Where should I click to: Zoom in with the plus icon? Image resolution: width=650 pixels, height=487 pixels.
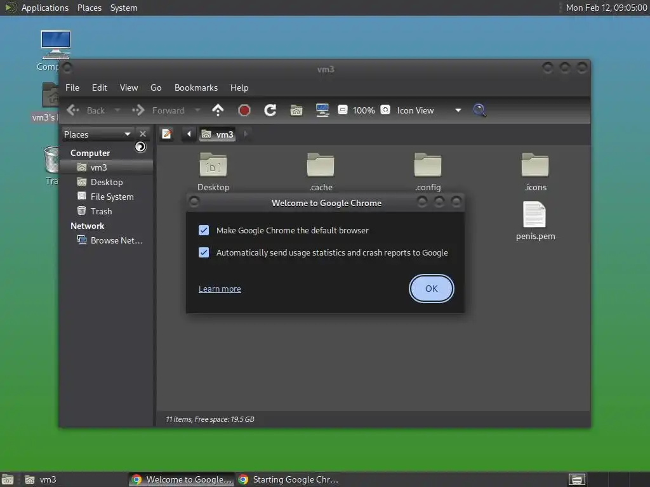(x=385, y=110)
